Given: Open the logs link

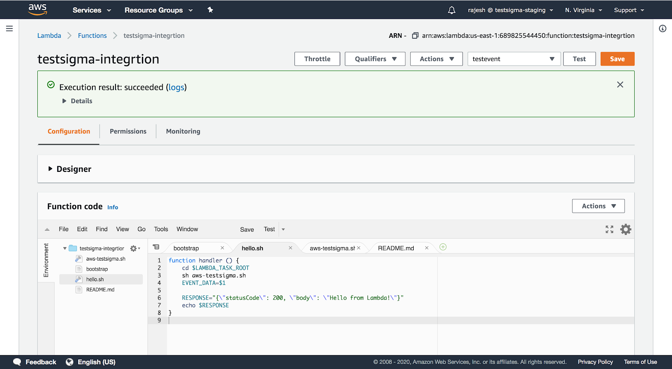Looking at the screenshot, I should tap(176, 87).
